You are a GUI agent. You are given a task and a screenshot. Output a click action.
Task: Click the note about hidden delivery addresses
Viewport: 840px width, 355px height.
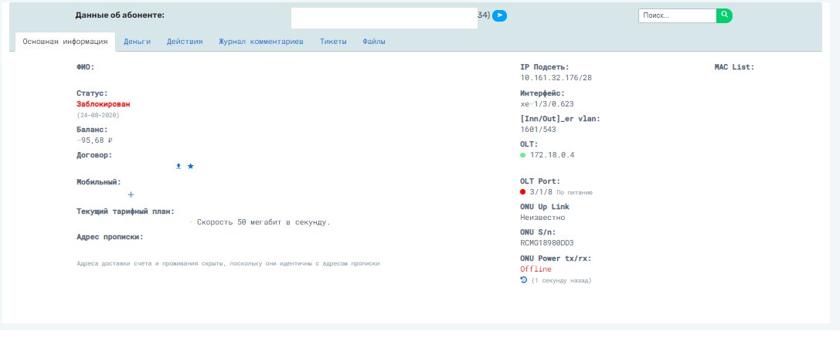(228, 264)
